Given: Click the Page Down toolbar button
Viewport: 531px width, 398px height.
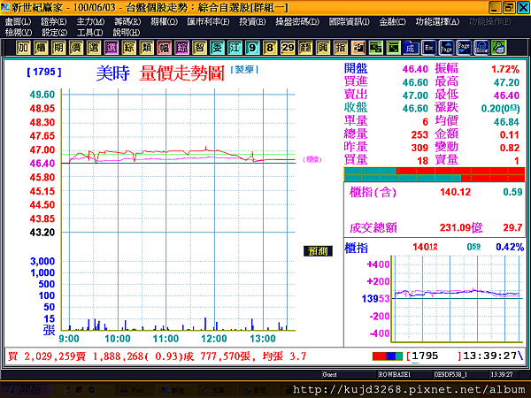Looking at the screenshot, I should (464, 48).
